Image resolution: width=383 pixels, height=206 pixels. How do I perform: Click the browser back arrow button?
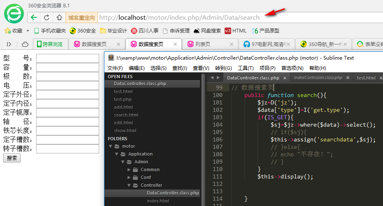[x=34, y=17]
